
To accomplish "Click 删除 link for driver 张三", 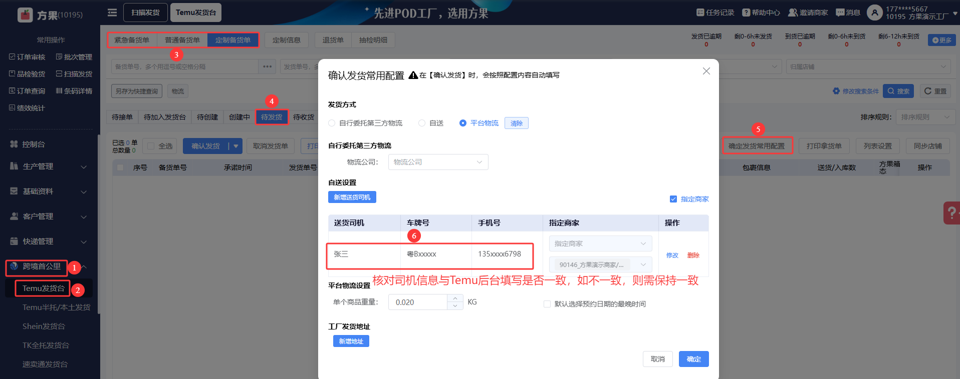I will (693, 255).
